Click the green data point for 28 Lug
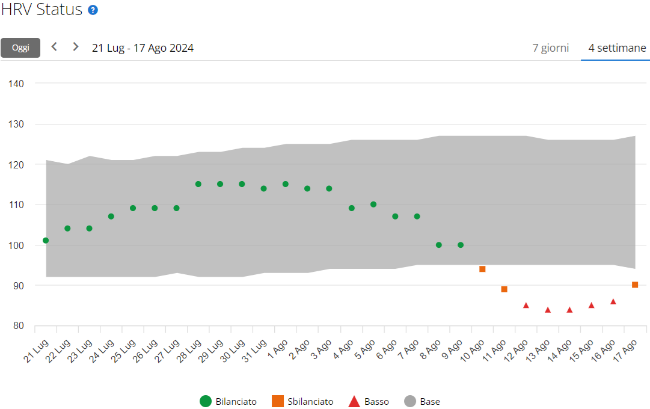This screenshot has width=650, height=409. pyautogui.click(x=198, y=184)
